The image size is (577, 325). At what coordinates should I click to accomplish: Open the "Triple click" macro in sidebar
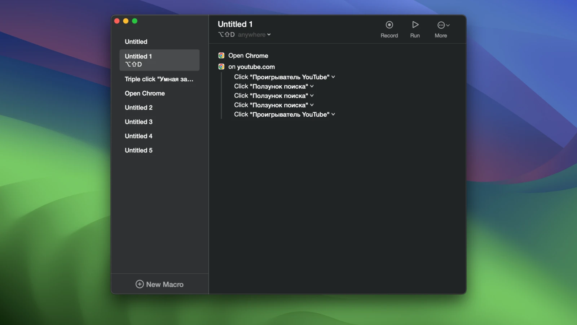159,79
